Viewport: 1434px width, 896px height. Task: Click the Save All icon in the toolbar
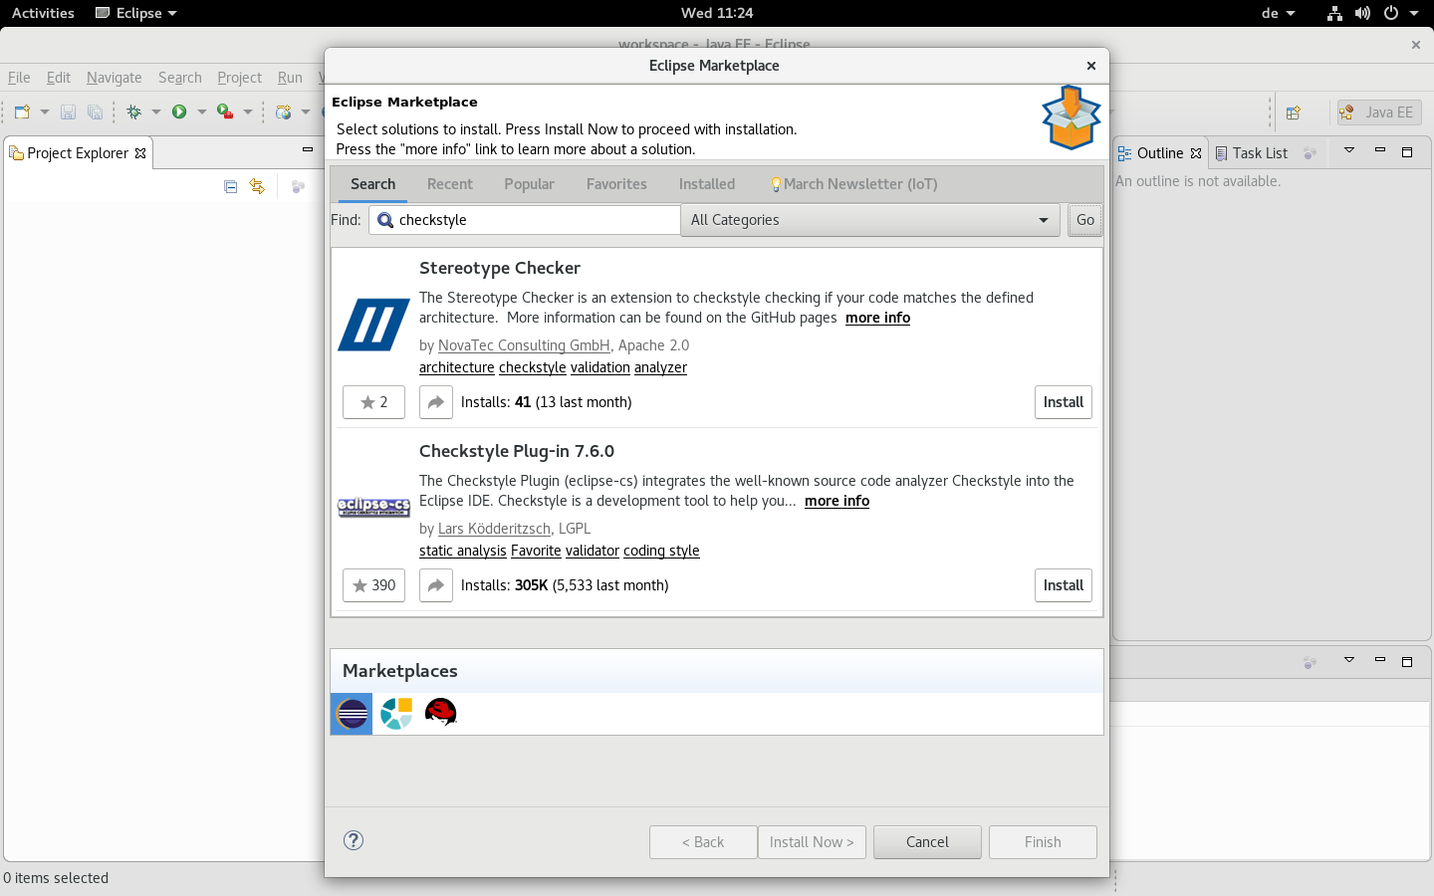95,112
